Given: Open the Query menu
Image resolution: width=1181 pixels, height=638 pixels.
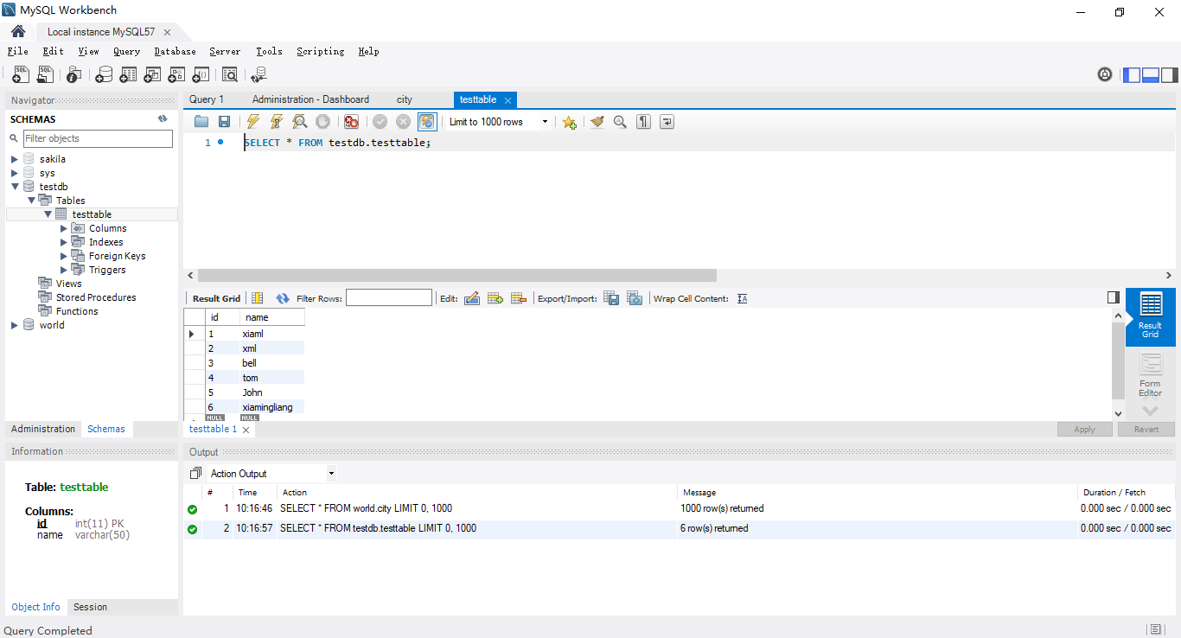Looking at the screenshot, I should [126, 51].
